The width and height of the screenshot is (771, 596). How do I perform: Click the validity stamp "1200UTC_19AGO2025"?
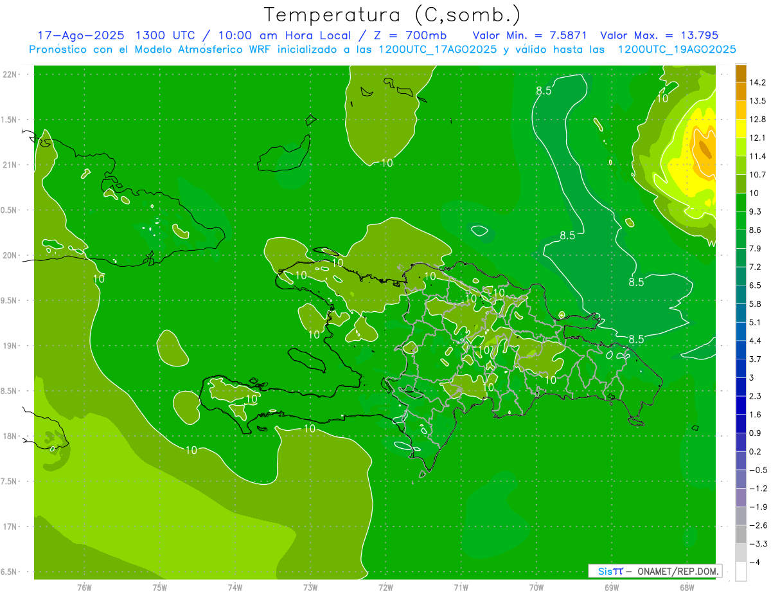(677, 50)
